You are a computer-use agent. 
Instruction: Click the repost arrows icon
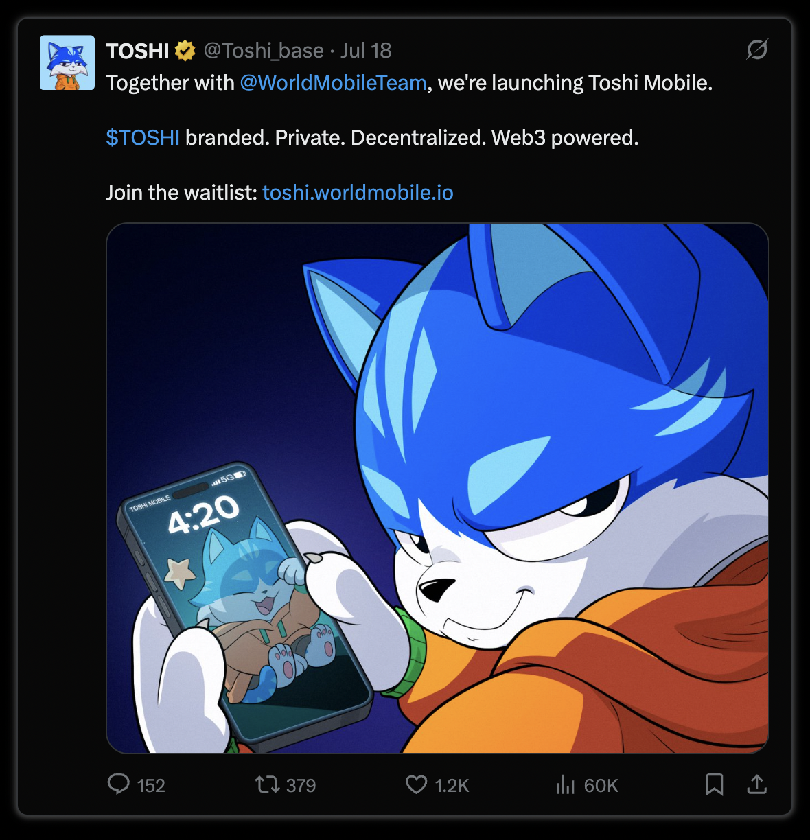(x=266, y=784)
